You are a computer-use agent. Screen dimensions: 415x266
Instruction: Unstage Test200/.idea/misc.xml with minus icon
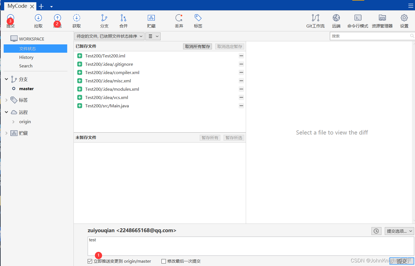pyautogui.click(x=241, y=81)
